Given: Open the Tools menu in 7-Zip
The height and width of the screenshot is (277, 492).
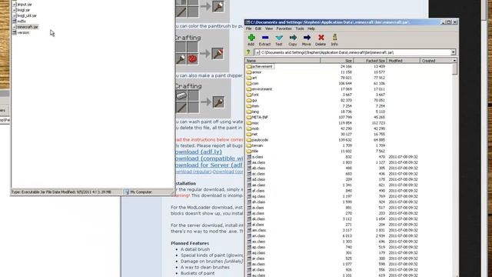Looking at the screenshot, I should (x=300, y=28).
